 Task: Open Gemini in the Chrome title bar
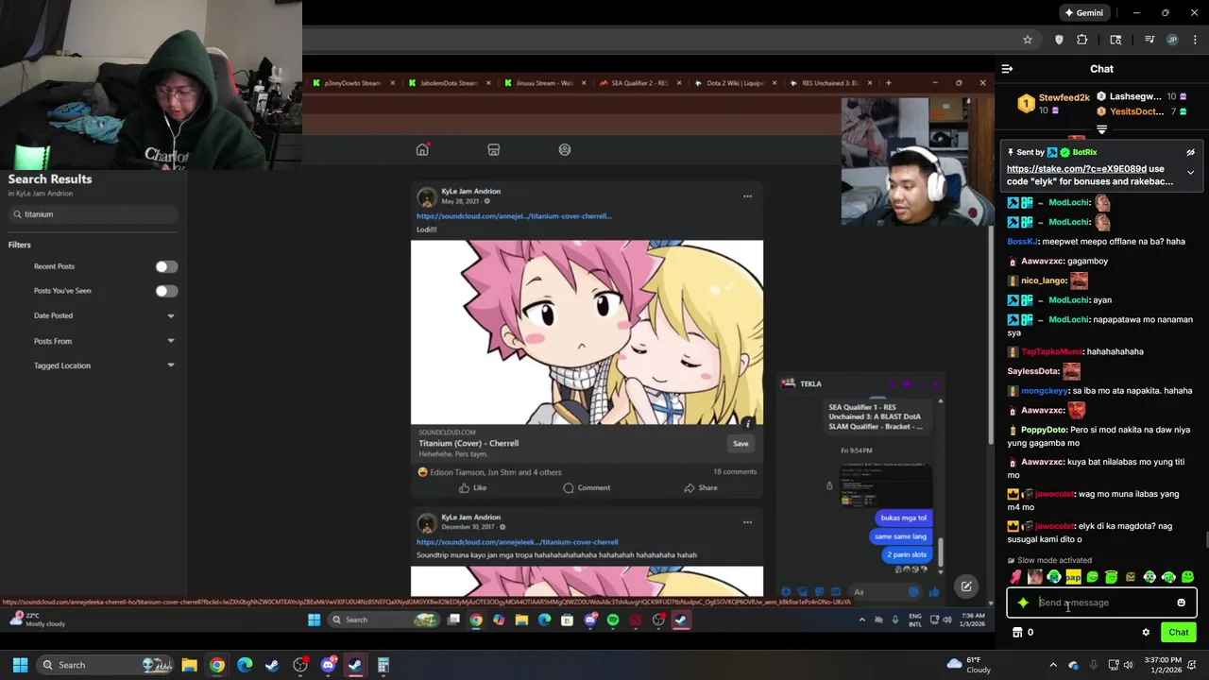(x=1083, y=13)
